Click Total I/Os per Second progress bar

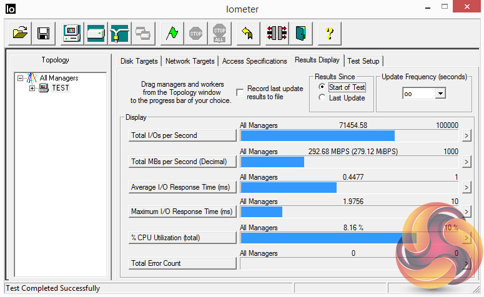[350, 135]
